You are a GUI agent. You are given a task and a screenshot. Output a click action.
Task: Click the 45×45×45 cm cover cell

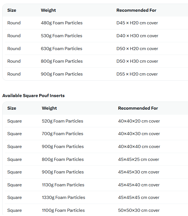pyautogui.click(x=139, y=198)
